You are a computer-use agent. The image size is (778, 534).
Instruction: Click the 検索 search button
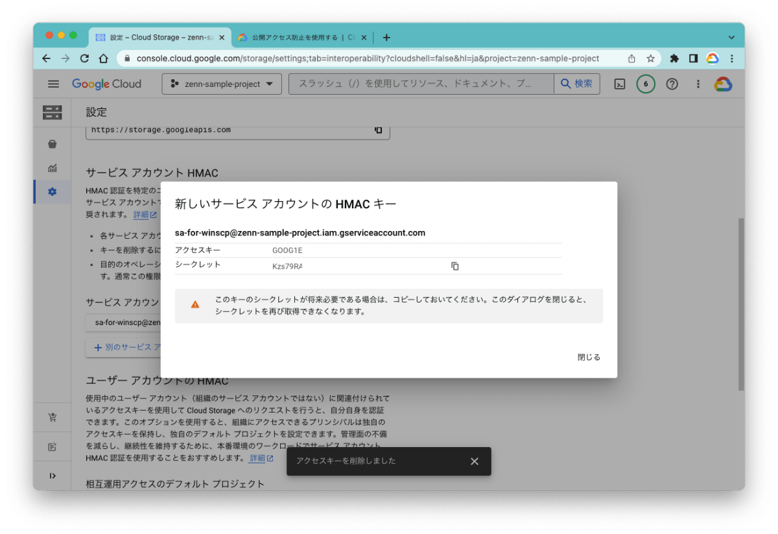point(577,84)
